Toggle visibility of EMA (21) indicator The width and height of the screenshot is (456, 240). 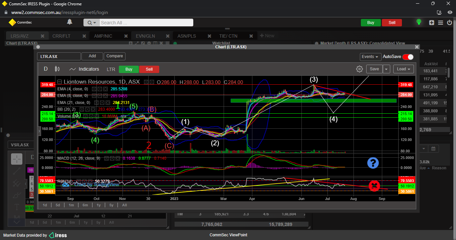pyautogui.click(x=96, y=103)
